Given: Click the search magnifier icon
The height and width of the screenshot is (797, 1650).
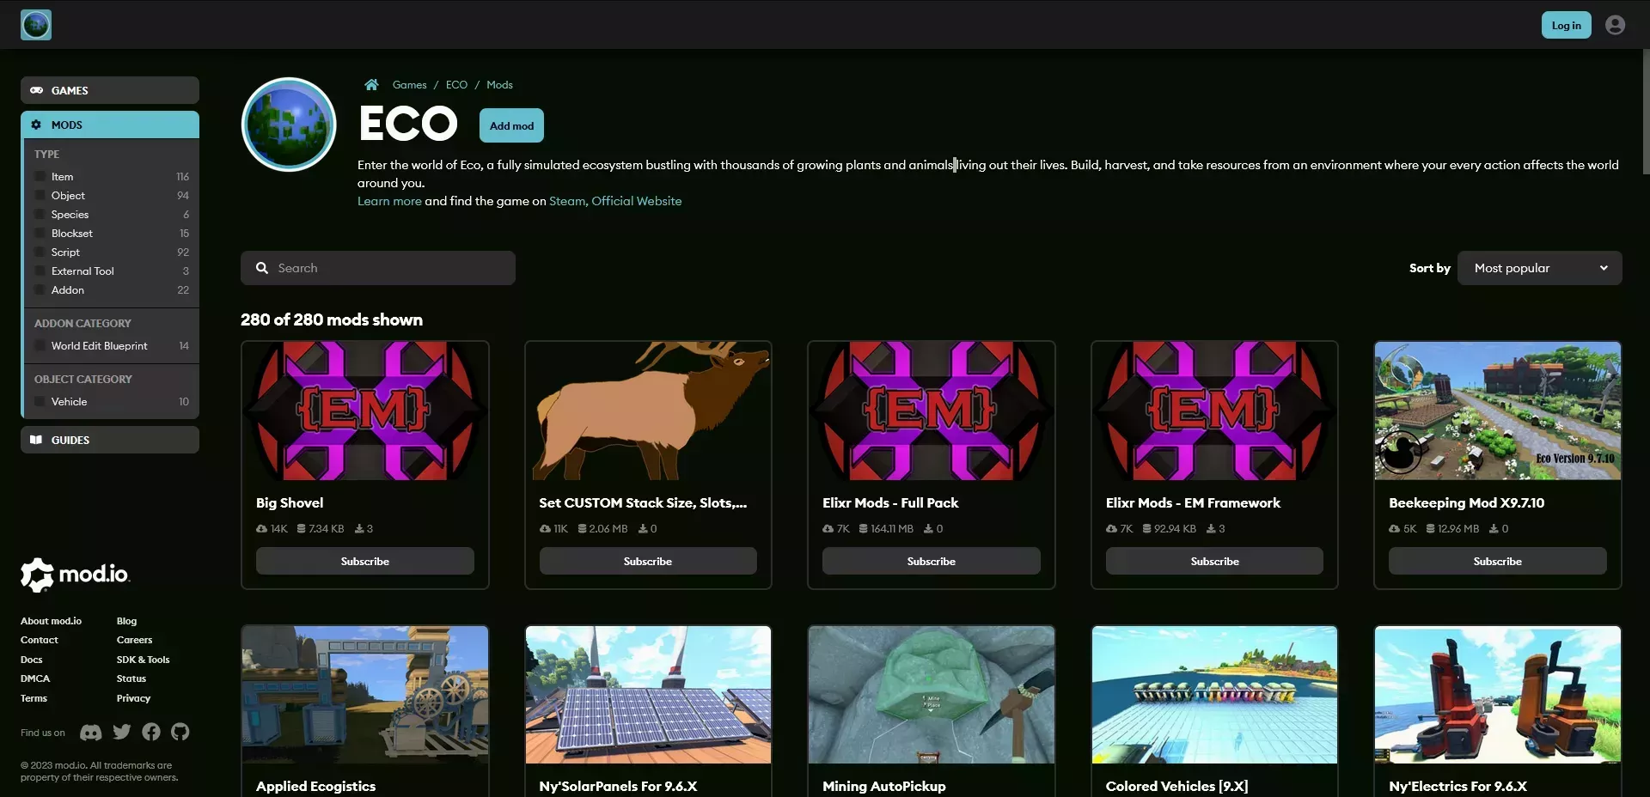Looking at the screenshot, I should tap(262, 267).
